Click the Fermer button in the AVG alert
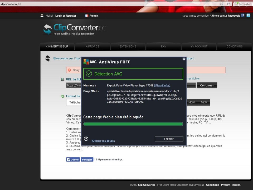Image resolution: width=253 pixels, height=190 pixels. coord(169,139)
